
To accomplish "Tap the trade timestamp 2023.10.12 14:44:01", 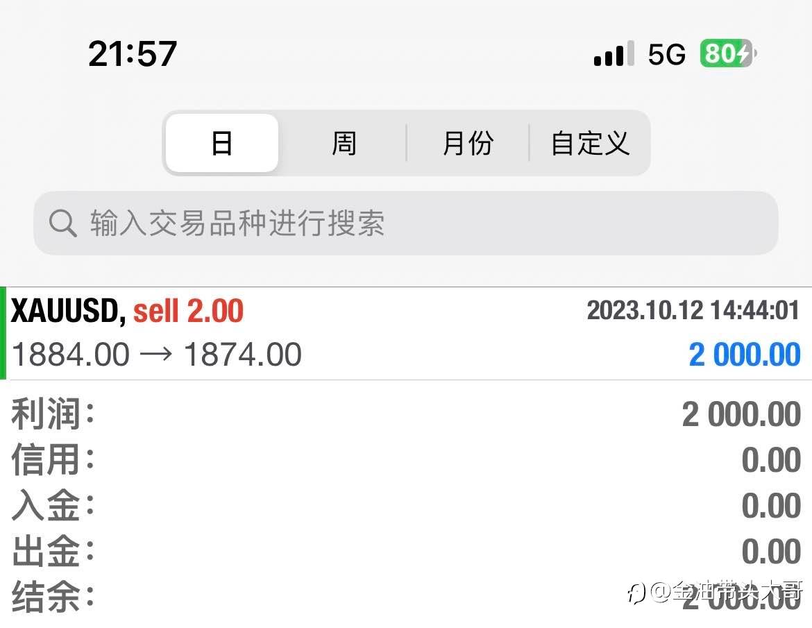I will pyautogui.click(x=693, y=311).
